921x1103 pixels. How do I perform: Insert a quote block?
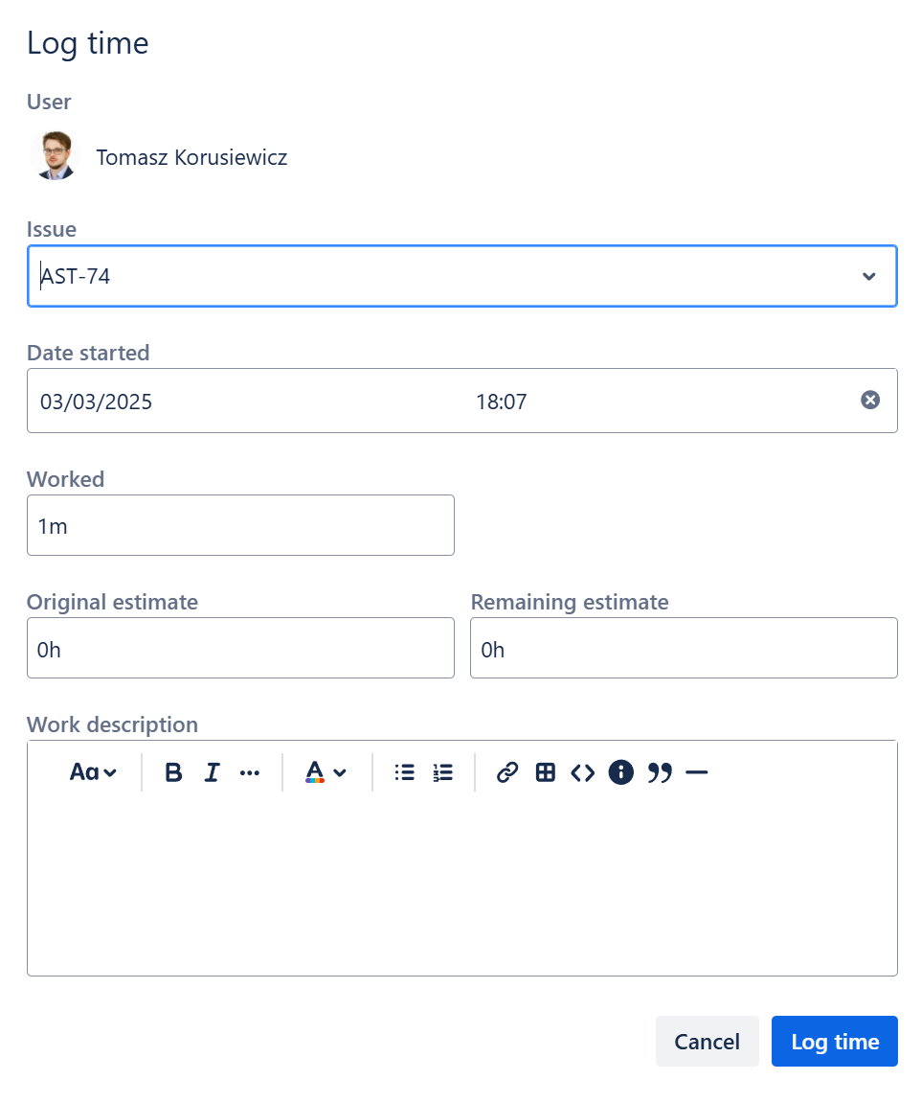(x=660, y=772)
